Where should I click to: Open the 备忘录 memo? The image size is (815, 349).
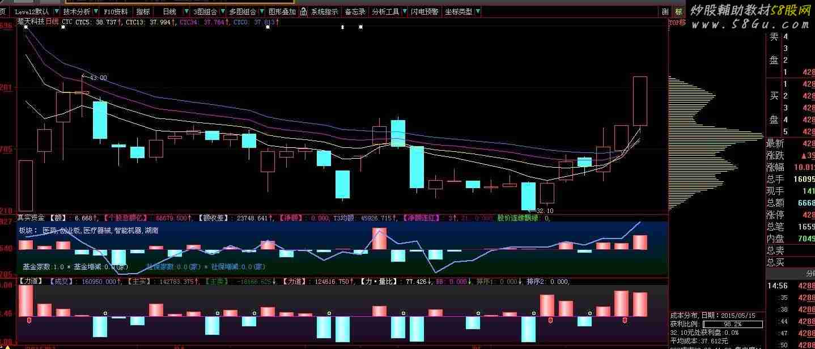355,11
